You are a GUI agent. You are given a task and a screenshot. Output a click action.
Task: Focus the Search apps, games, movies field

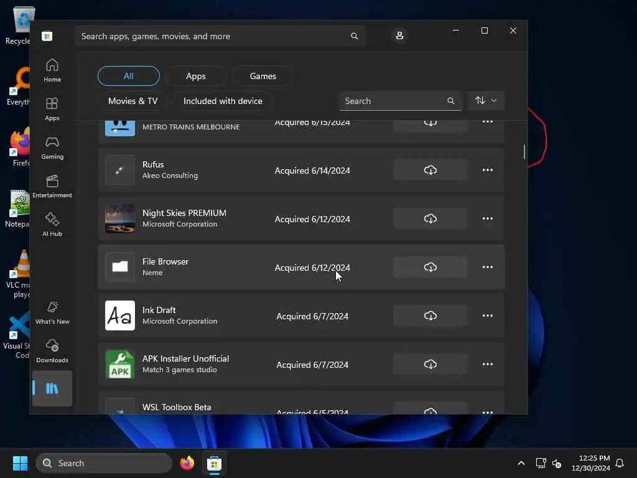(x=220, y=36)
